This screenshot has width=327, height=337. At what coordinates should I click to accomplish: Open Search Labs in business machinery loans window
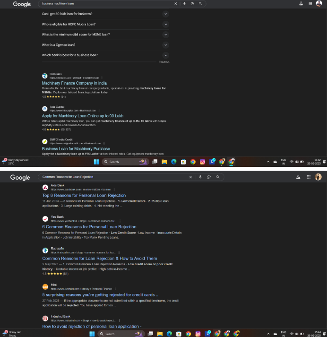301,3
